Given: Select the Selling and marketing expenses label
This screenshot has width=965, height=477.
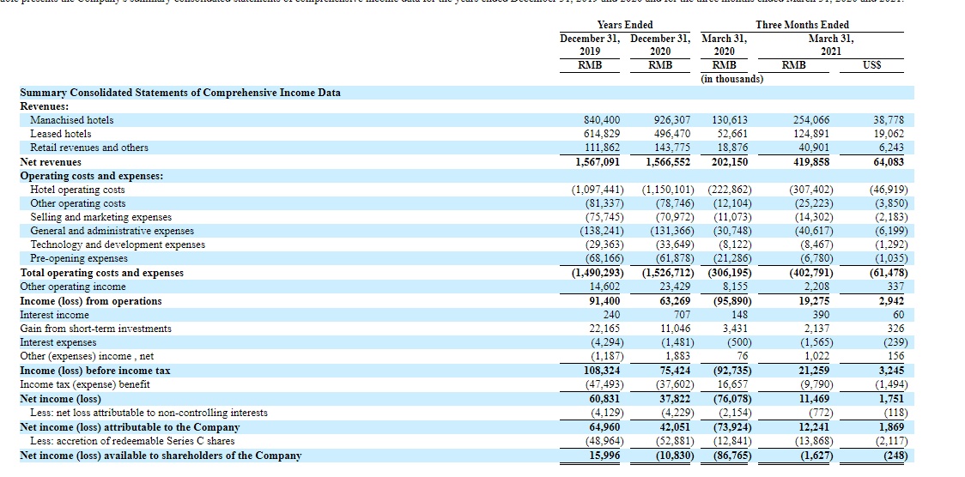Looking at the screenshot, I should [100, 217].
